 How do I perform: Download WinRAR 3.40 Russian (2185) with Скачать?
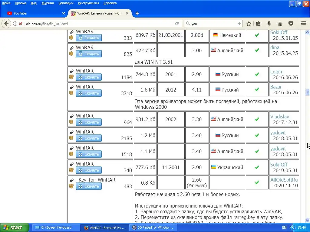tap(89, 138)
